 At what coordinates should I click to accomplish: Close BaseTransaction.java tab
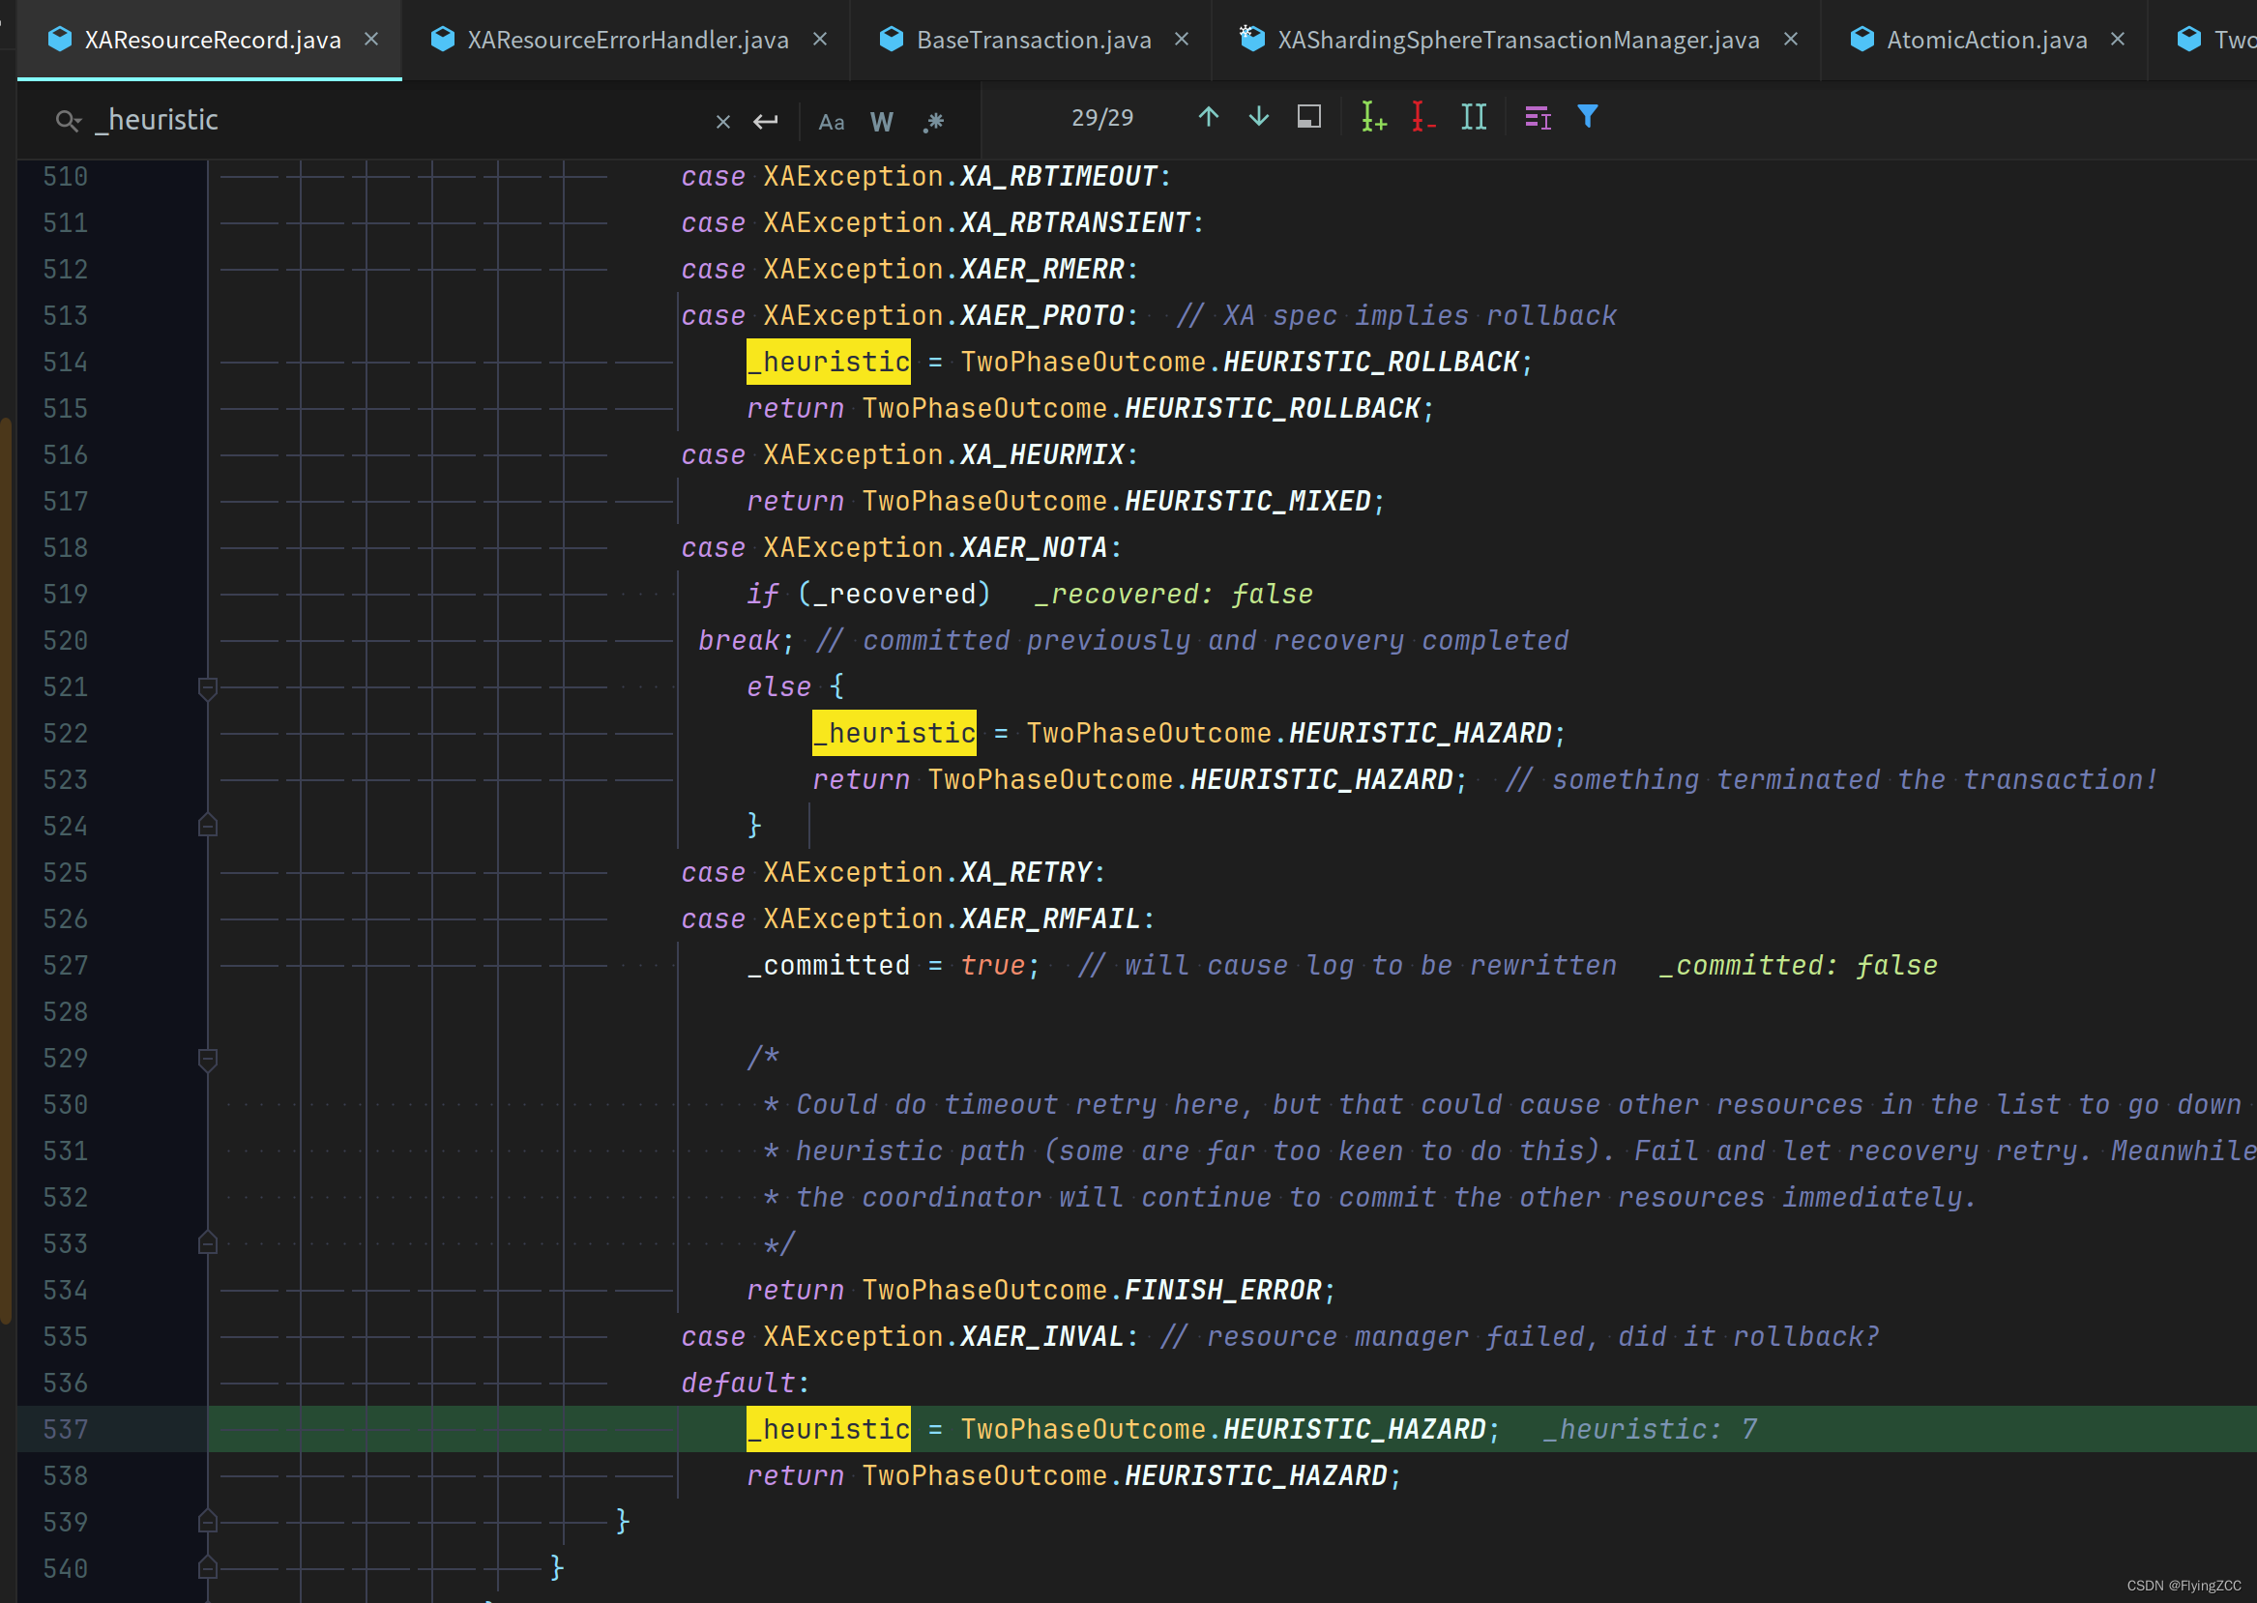tap(1181, 40)
